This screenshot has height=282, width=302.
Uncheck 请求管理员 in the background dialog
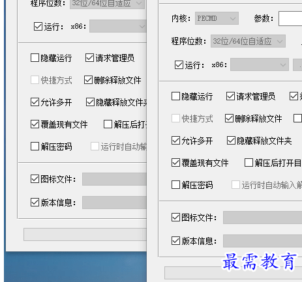[89, 58]
